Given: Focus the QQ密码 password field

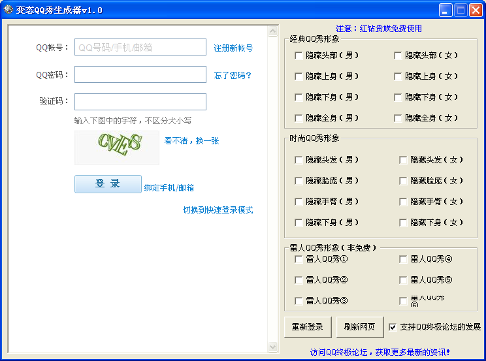Looking at the screenshot, I should [140, 74].
